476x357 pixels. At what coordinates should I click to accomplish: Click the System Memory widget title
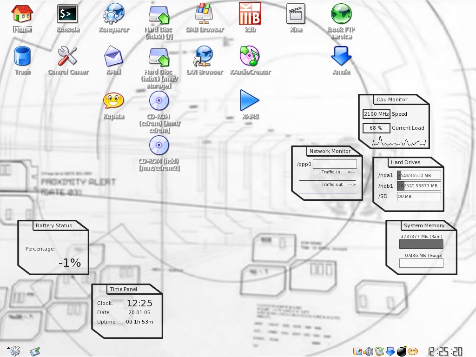pyautogui.click(x=424, y=225)
